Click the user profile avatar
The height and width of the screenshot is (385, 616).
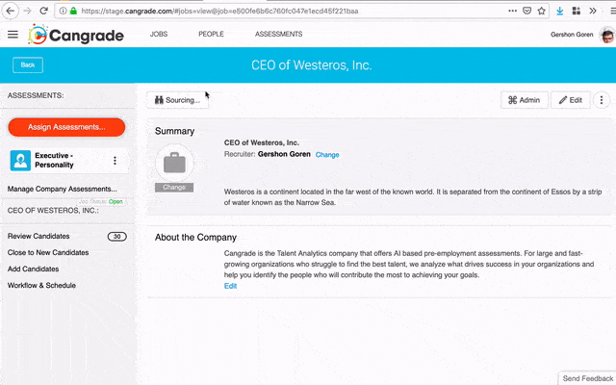(x=607, y=35)
